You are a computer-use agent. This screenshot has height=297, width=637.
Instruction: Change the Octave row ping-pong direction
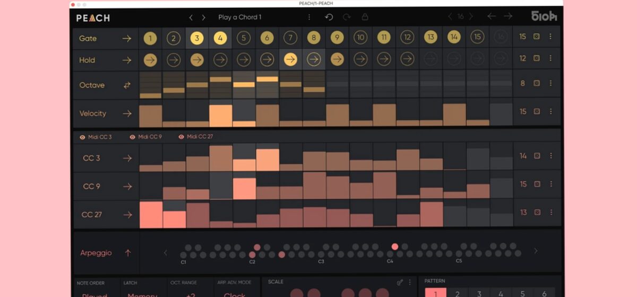coord(127,85)
